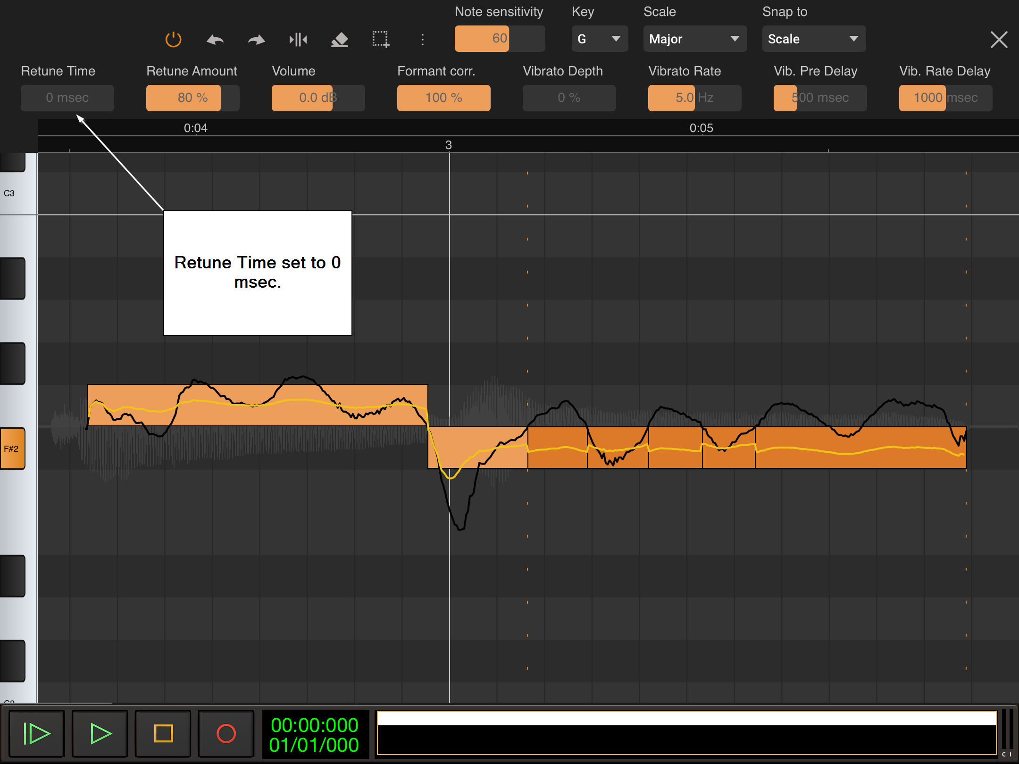
Task: Close the pitch editor with X
Action: [x=999, y=40]
